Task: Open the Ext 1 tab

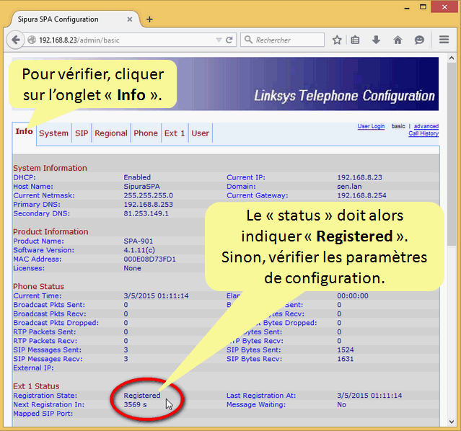Action: pos(175,133)
